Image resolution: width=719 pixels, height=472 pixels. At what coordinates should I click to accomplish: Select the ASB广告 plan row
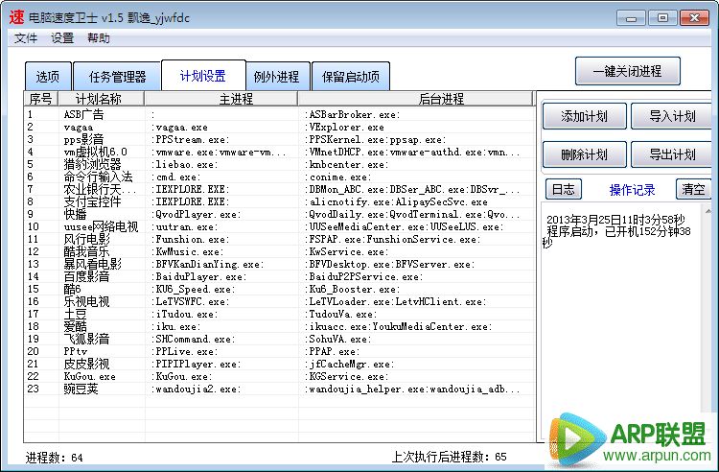280,114
